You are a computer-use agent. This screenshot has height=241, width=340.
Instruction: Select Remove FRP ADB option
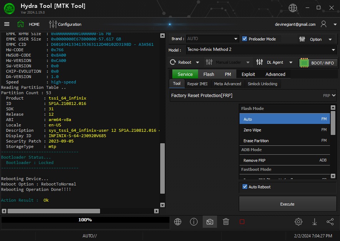(285, 160)
